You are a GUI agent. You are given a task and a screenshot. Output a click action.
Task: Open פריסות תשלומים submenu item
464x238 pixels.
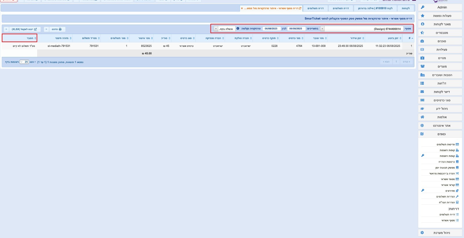(x=448, y=144)
